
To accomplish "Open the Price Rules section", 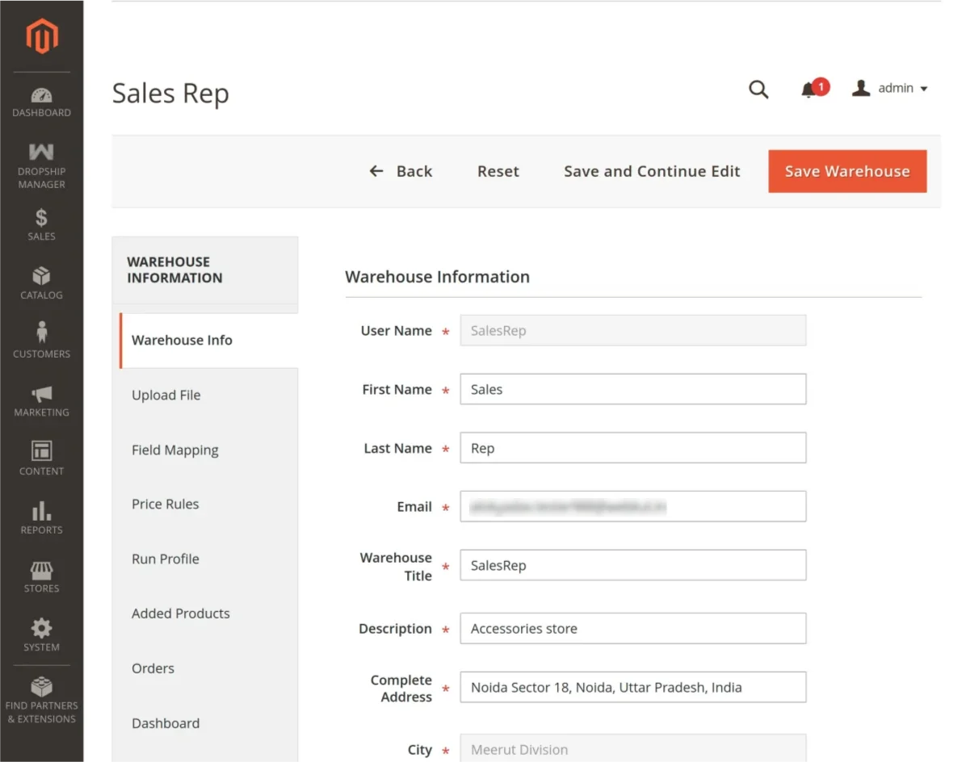I will point(166,504).
